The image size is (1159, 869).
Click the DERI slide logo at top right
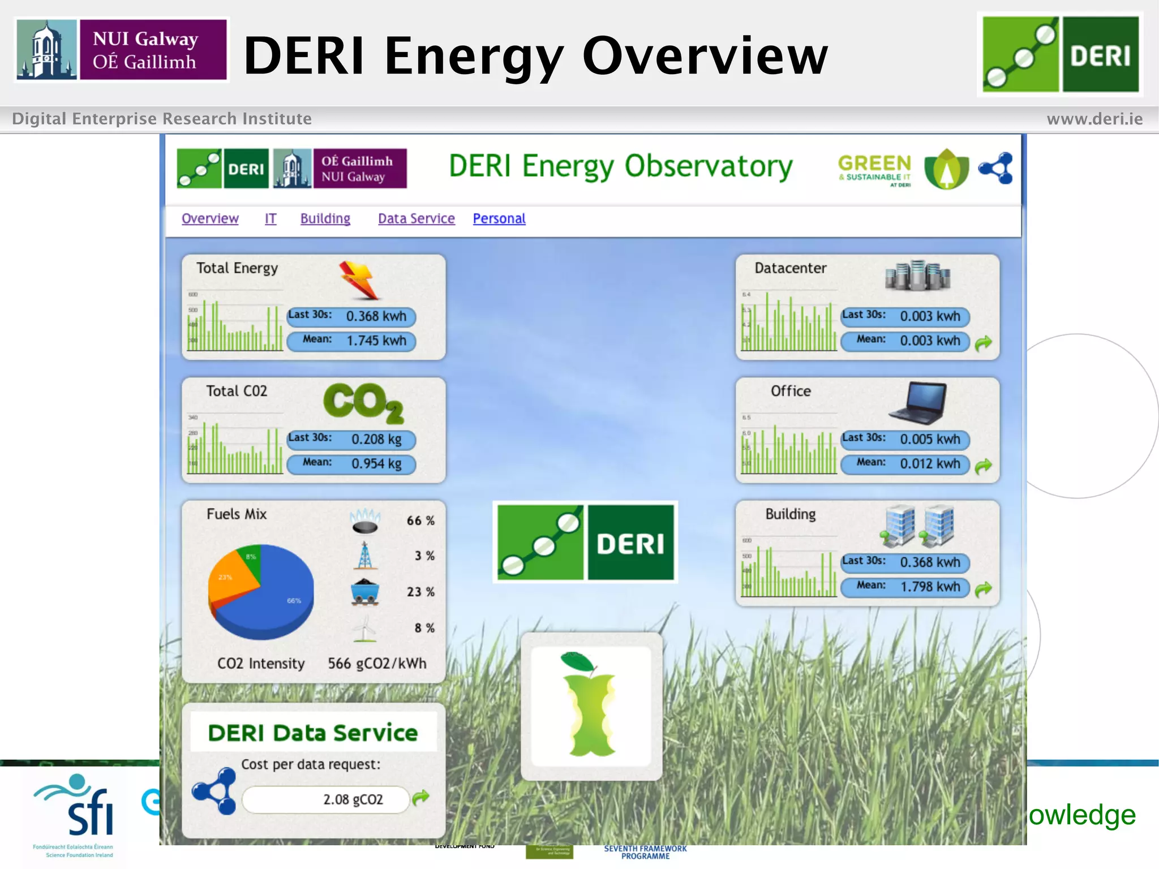pyautogui.click(x=1060, y=54)
